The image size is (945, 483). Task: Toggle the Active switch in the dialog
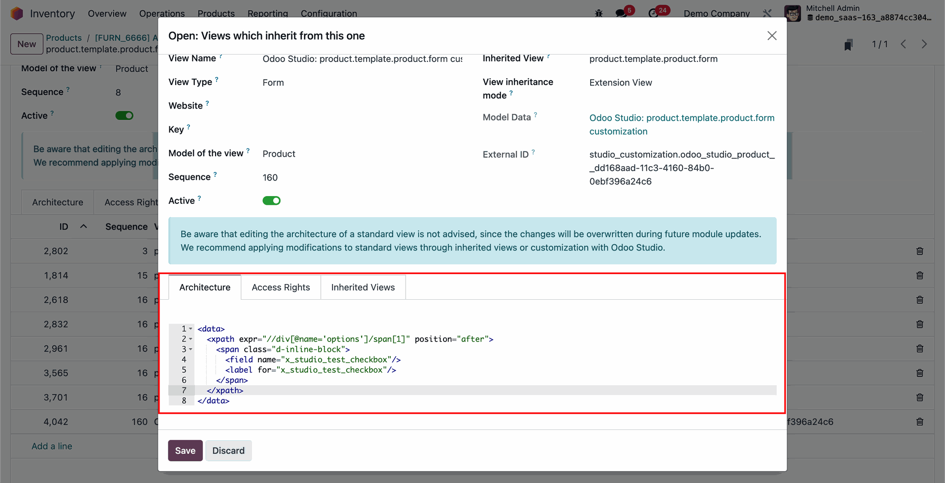click(271, 200)
